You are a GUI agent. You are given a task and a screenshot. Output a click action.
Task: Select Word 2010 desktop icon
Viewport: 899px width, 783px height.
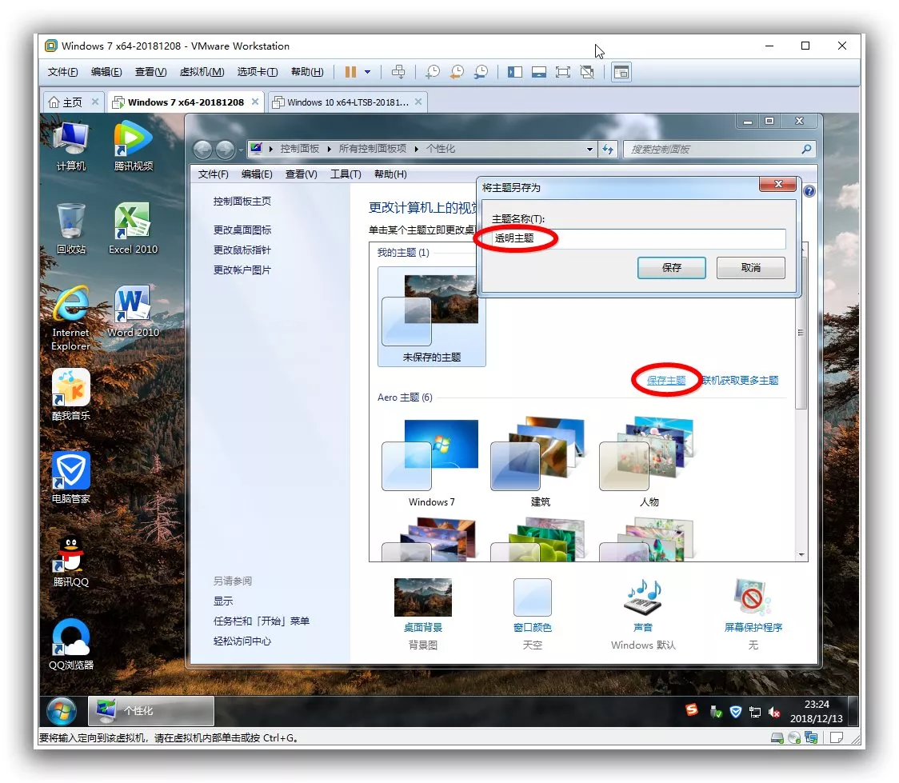[x=133, y=311]
